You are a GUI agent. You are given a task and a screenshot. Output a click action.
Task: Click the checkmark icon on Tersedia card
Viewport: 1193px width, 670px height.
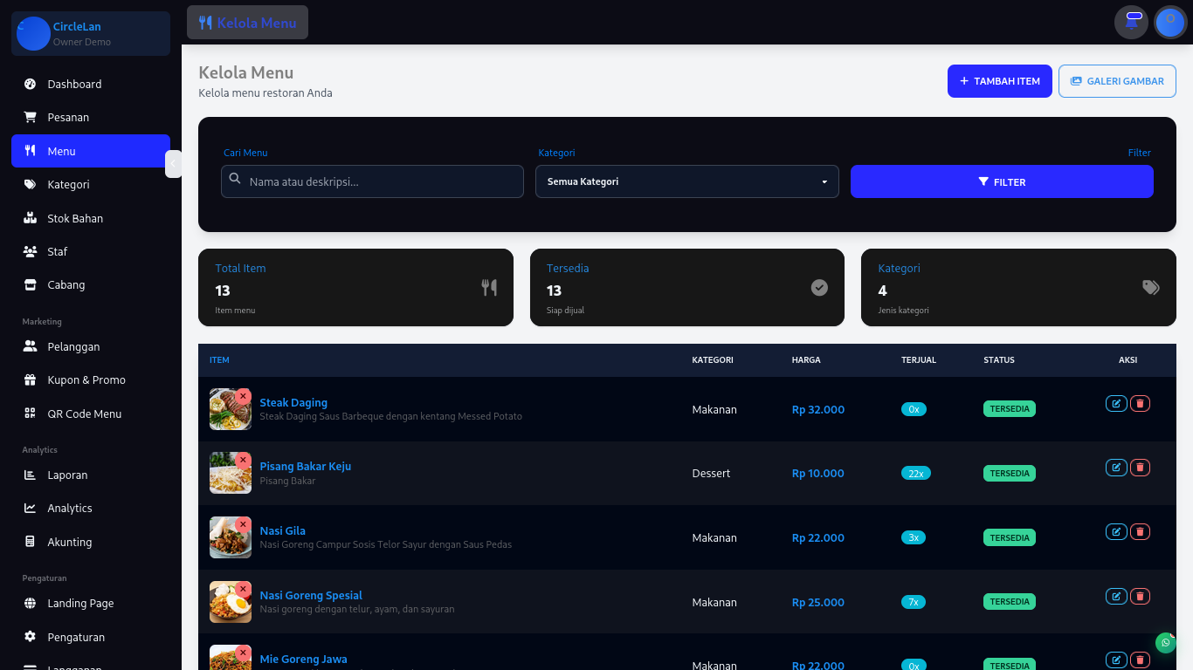click(819, 287)
